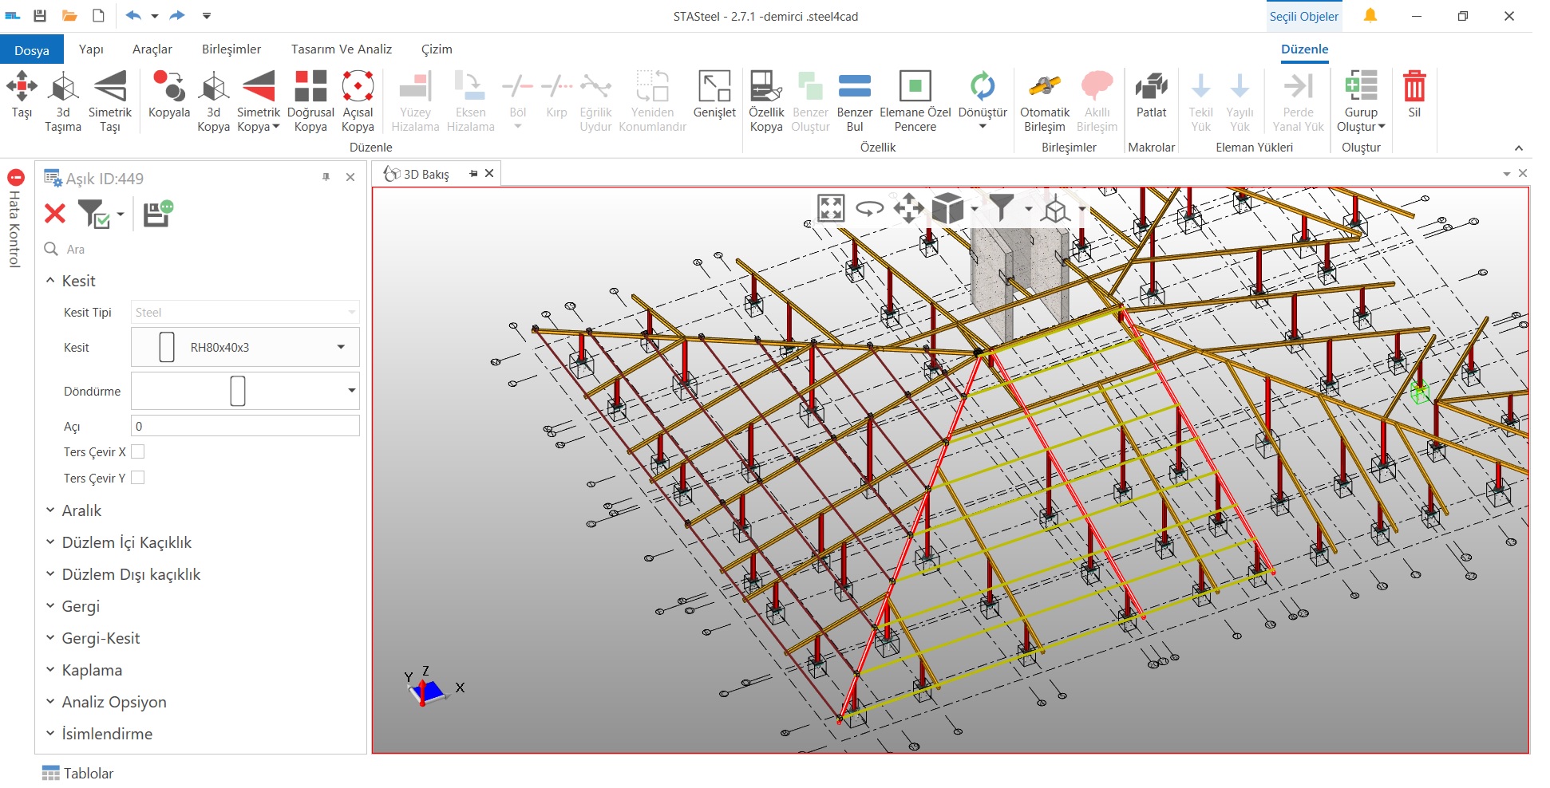
Task: Toggle the Ters Çevir Y checkbox
Action: click(x=138, y=478)
